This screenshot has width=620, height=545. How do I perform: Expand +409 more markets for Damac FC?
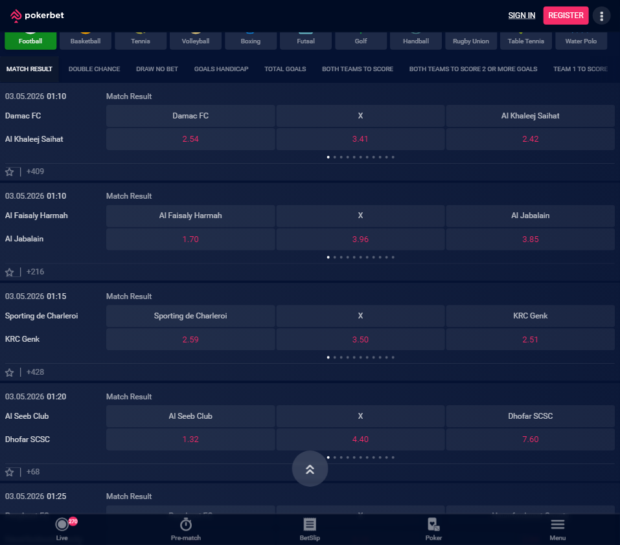pos(35,172)
